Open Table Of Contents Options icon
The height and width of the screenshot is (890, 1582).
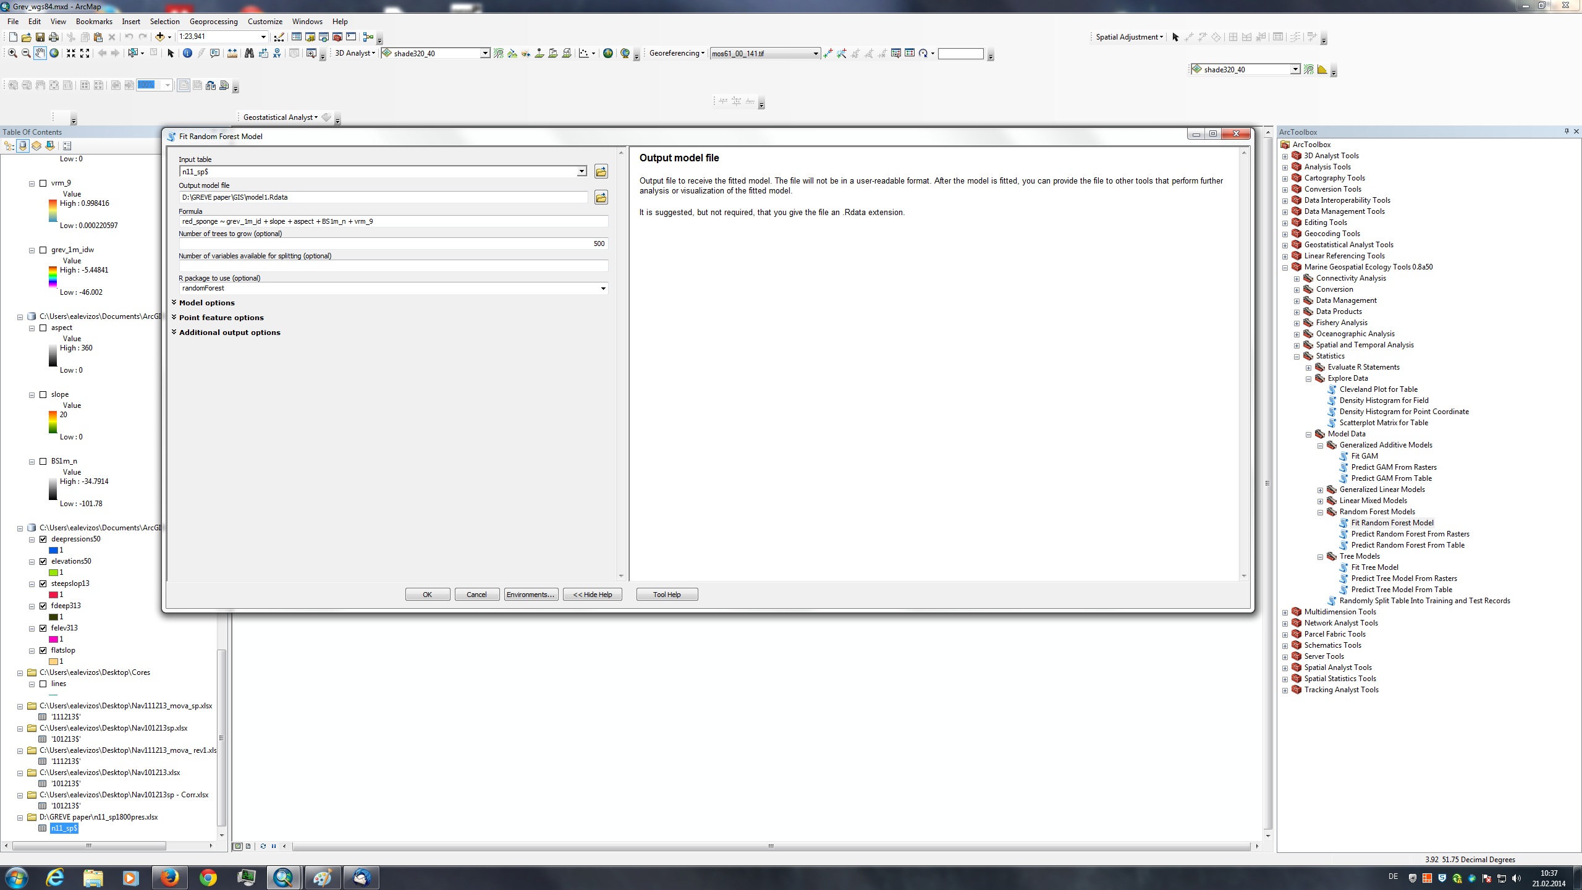67,146
